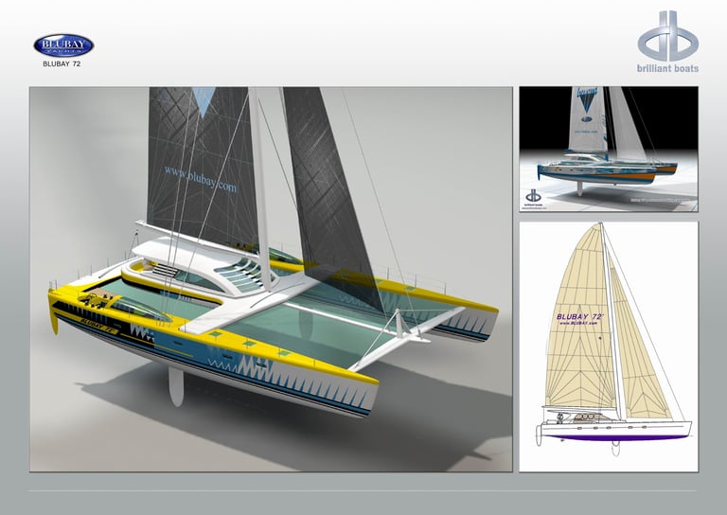
Task: Click the 'BLUBAY 72' caption under the logo
Action: [x=62, y=64]
